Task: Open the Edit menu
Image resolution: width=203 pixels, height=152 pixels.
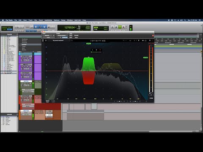Action: pos(20,20)
